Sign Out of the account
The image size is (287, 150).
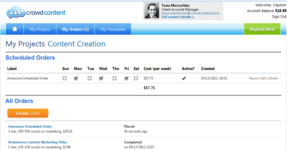(x=279, y=16)
